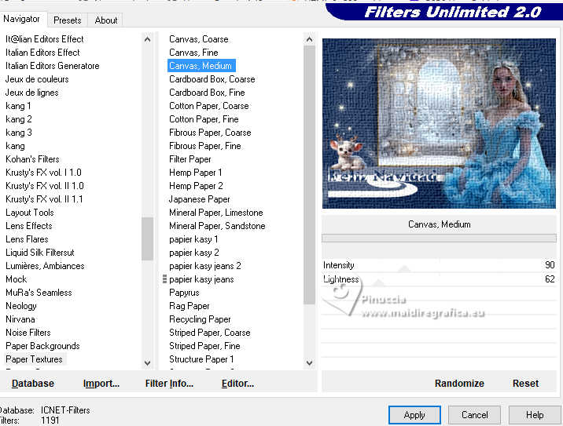This screenshot has height=426, width=563.
Task: Select 'Layout Tools' category
Action: pos(29,213)
